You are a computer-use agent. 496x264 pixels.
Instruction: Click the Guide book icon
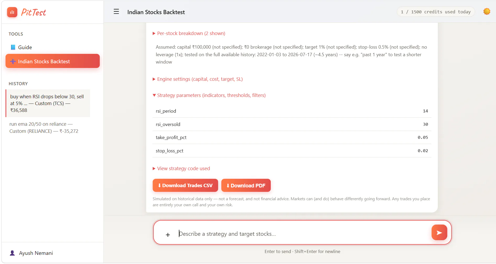(x=13, y=47)
